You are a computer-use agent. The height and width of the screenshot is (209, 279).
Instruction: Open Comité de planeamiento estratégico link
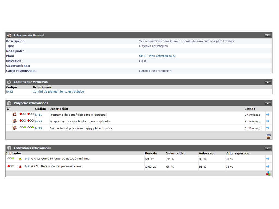click(x=58, y=91)
